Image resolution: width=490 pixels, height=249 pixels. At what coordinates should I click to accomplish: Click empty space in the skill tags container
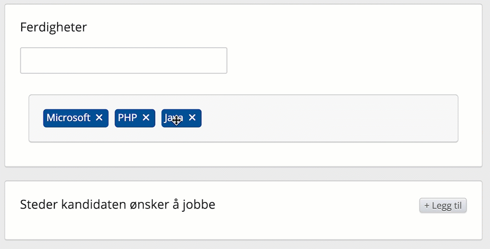pos(330,118)
